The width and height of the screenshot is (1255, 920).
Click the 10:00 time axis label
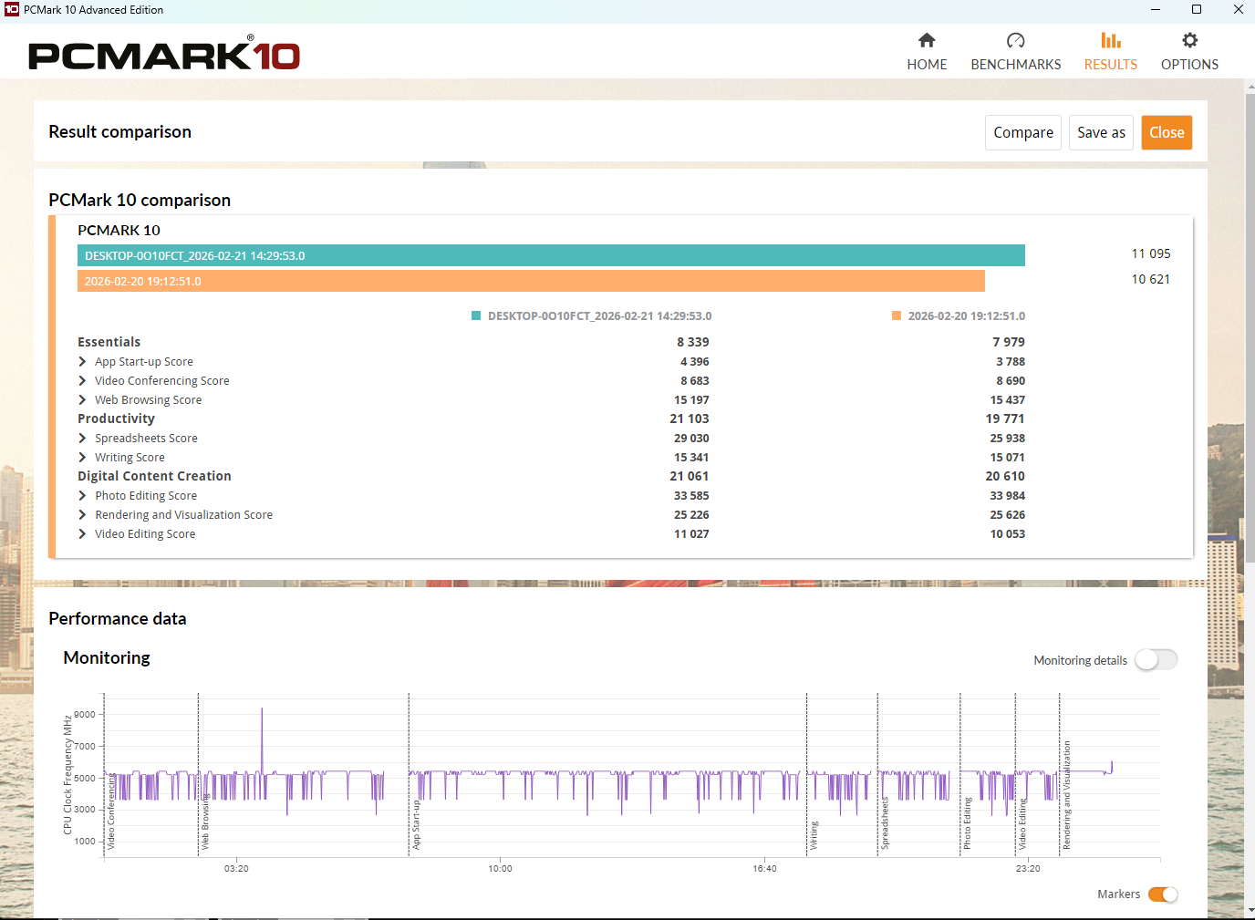pos(500,869)
